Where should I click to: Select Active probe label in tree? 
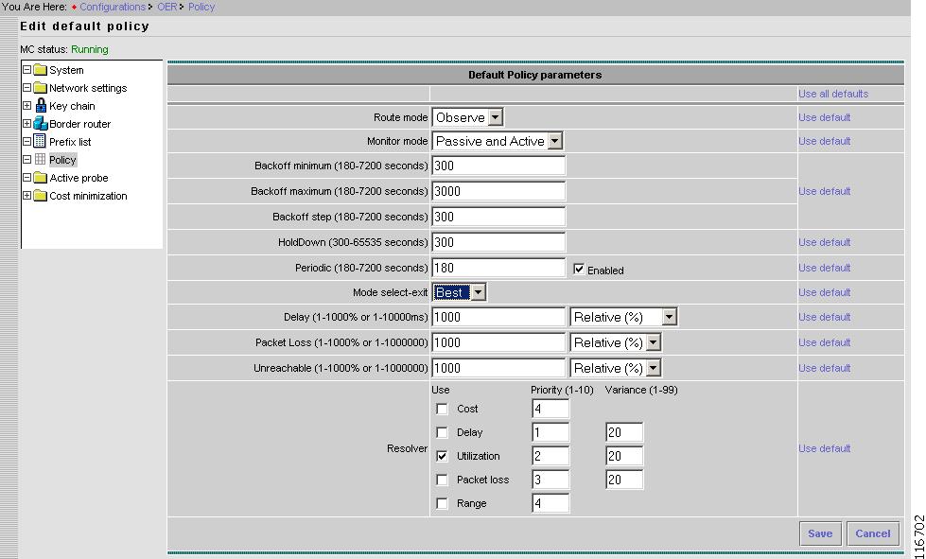click(x=79, y=178)
